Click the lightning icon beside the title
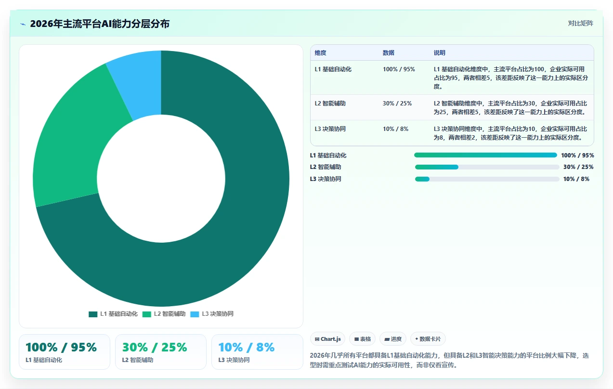Image resolution: width=613 pixels, height=389 pixels. [23, 24]
